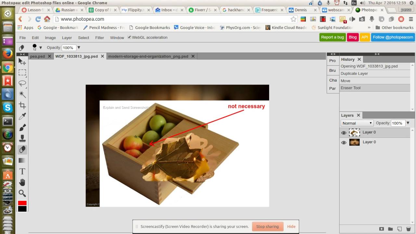
Task: Select the Rectangular Marquee tool
Action: 22,72
